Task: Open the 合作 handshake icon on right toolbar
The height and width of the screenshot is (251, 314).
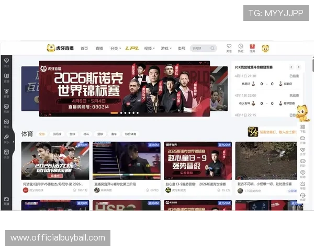Action: point(302,150)
